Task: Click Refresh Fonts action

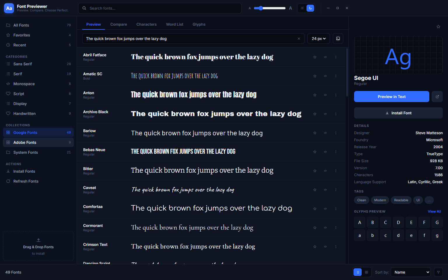Action: 38,181
